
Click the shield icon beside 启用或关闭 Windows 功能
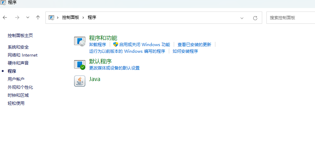(x=115, y=44)
